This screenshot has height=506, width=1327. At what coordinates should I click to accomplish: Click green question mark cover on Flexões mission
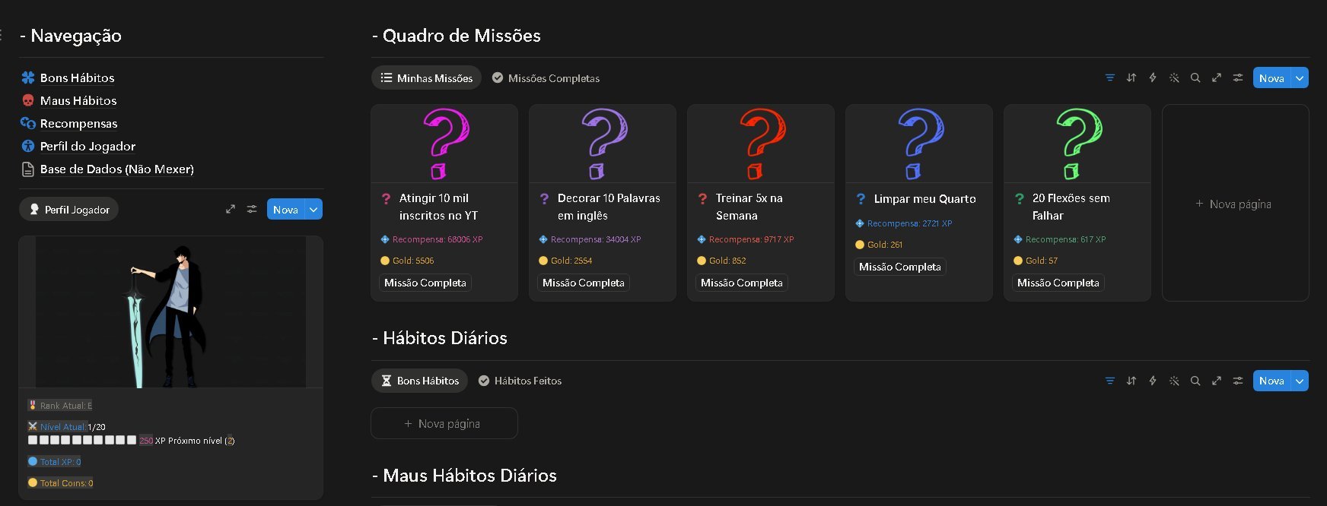[x=1077, y=144]
